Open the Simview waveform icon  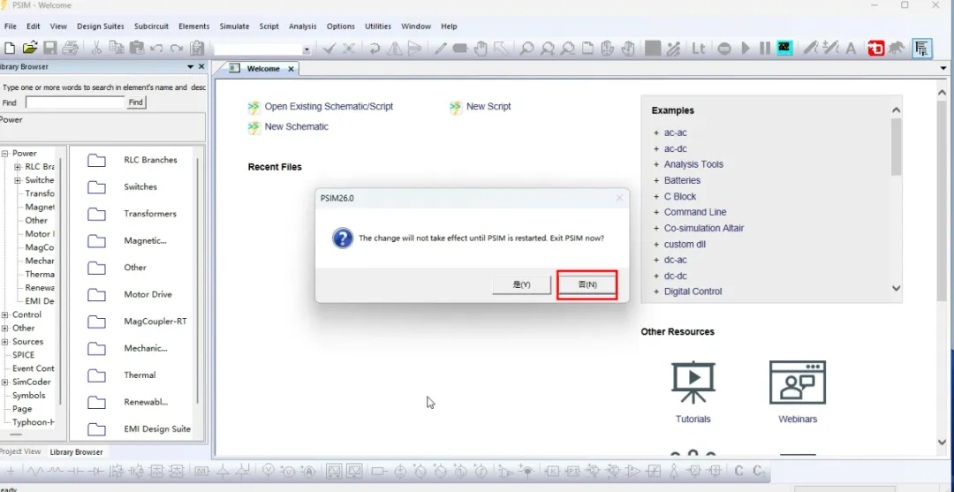tap(785, 48)
